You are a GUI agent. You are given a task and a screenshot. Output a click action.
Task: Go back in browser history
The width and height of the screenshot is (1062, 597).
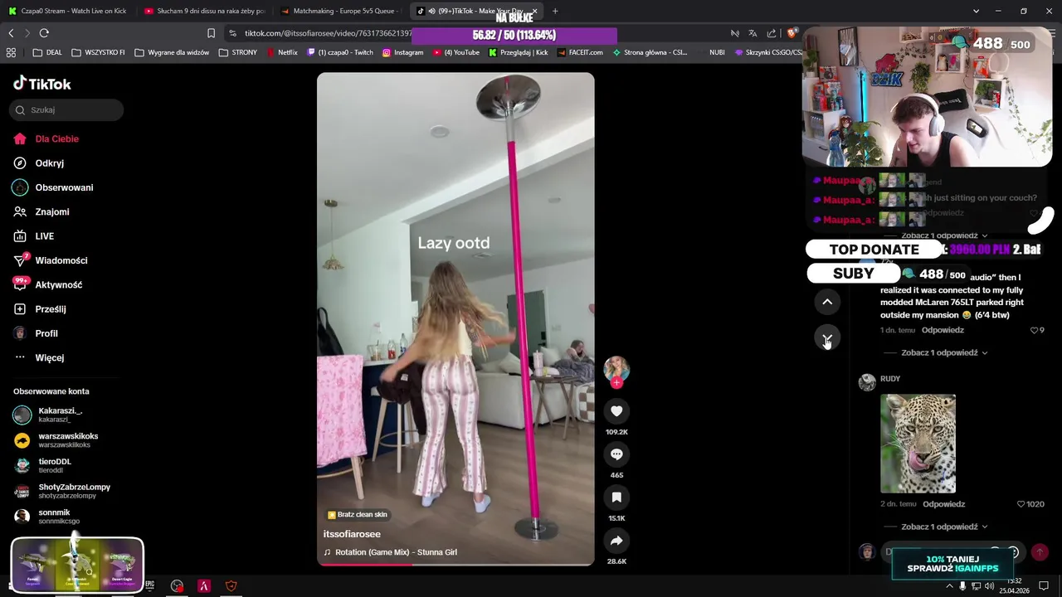(11, 33)
